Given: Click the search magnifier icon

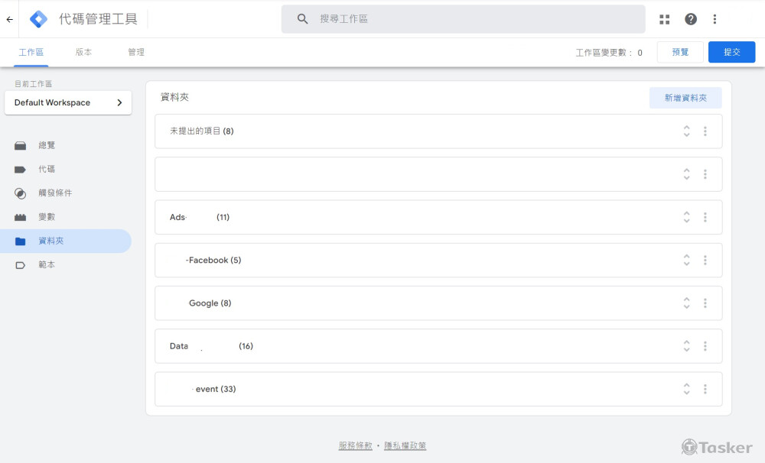Looking at the screenshot, I should (301, 18).
